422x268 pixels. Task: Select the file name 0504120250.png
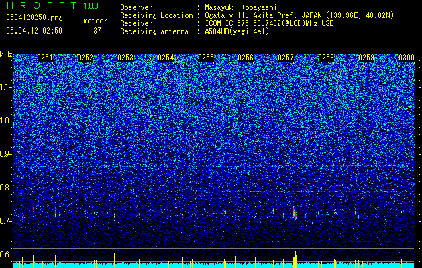coord(34,18)
